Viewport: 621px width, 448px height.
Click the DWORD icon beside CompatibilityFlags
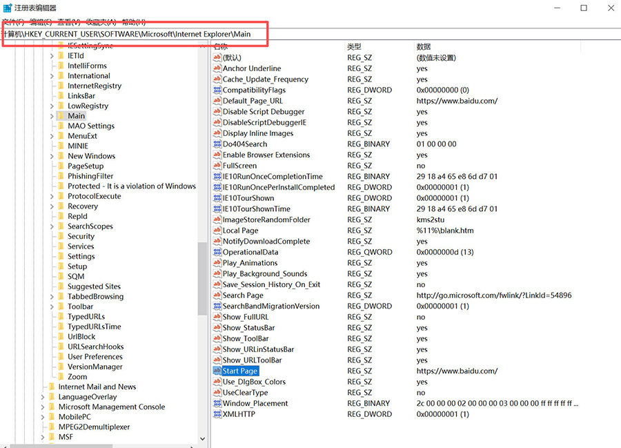coord(217,90)
